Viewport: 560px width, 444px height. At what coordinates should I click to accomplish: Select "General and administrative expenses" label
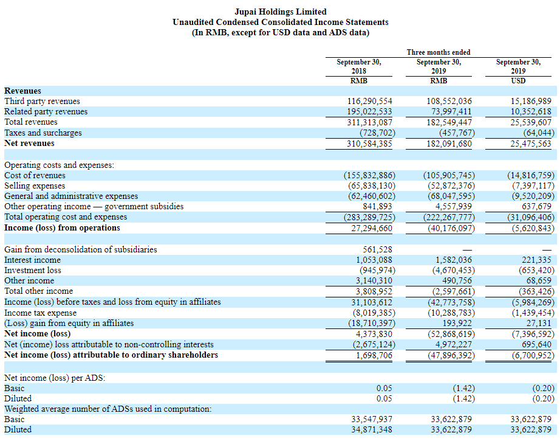(71, 196)
